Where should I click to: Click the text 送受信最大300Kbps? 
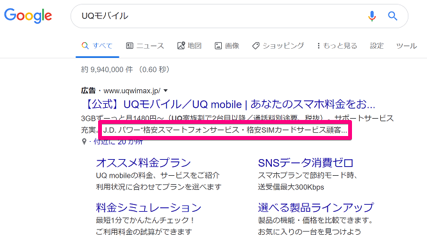tap(291, 187)
